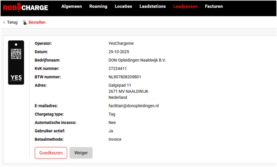Viewport: 277px width, 167px height.
Task: Select the Laadpassen menu item
Action: [185, 7]
